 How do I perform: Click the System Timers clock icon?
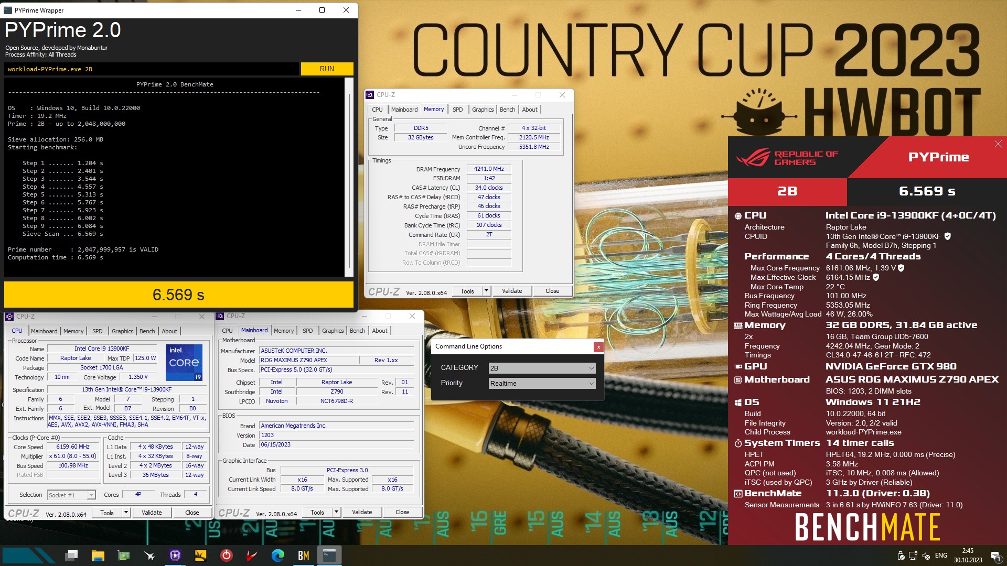[x=738, y=443]
